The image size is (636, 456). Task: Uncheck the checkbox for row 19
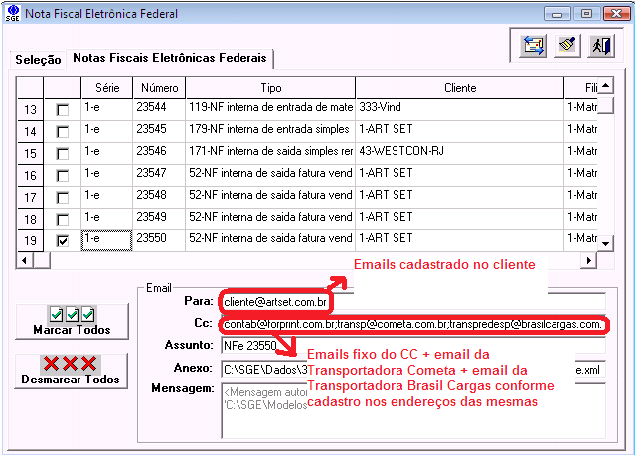pos(63,240)
